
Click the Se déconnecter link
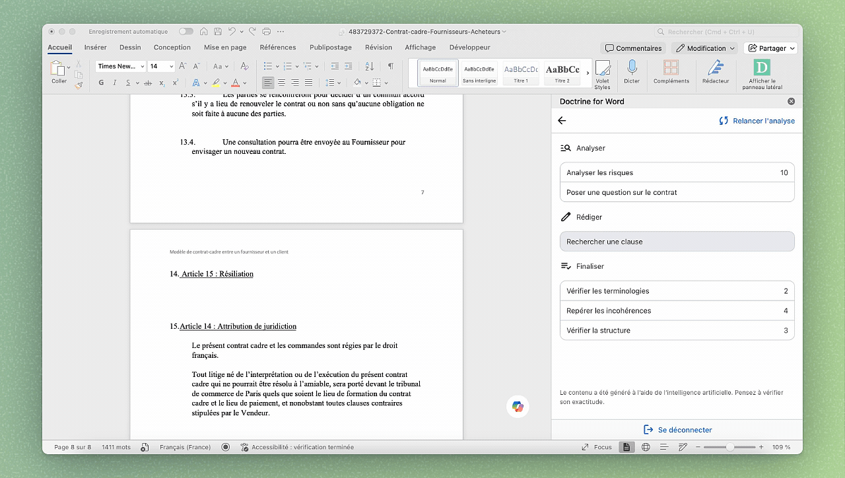[x=676, y=429]
